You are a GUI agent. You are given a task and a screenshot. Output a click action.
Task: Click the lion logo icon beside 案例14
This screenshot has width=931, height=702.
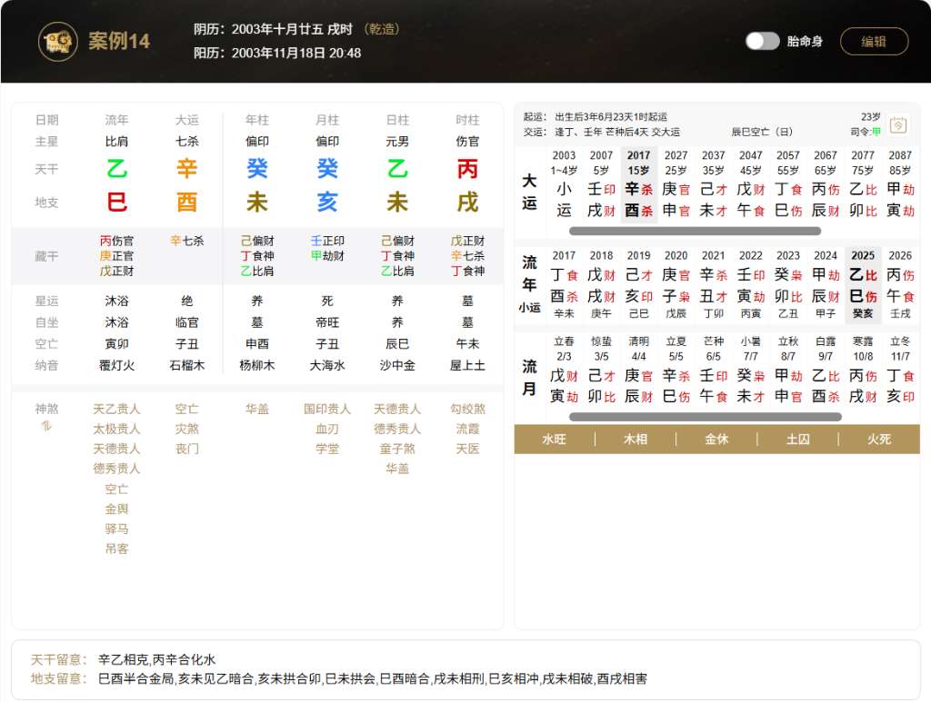coord(57,42)
